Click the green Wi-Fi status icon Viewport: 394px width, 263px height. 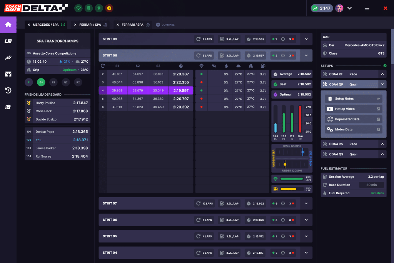(x=78, y=8)
